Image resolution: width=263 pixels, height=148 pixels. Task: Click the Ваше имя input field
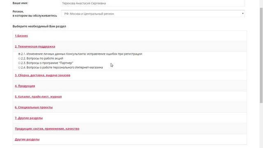[x=153, y=3]
